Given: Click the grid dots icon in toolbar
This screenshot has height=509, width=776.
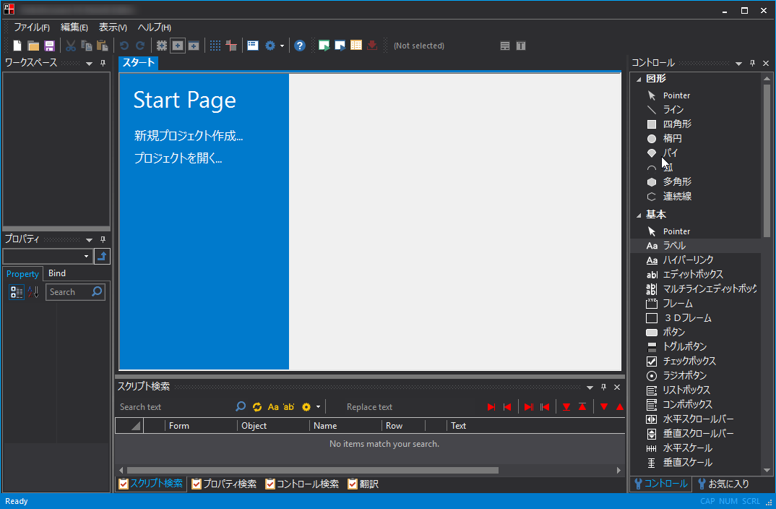Looking at the screenshot, I should [215, 46].
